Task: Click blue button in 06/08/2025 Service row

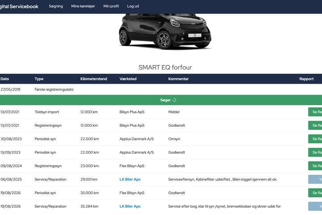Action: (315, 180)
